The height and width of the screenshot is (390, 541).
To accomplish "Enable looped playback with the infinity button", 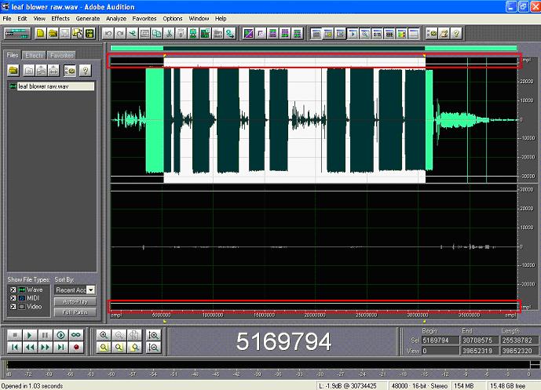I will point(76,335).
